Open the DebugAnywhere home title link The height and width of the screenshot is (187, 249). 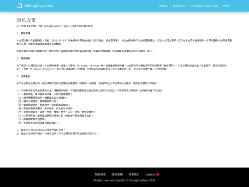tap(39, 6)
